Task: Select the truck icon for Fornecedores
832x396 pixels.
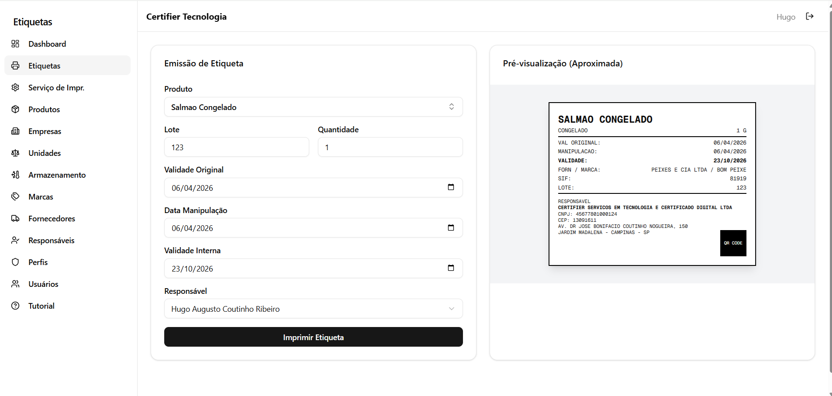Action: (16, 218)
